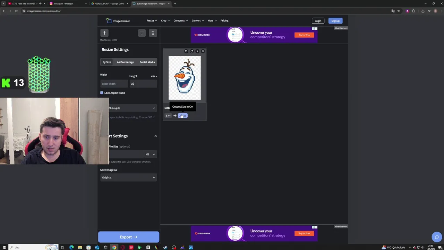Open File Explorer from the taskbar

(x=80, y=248)
